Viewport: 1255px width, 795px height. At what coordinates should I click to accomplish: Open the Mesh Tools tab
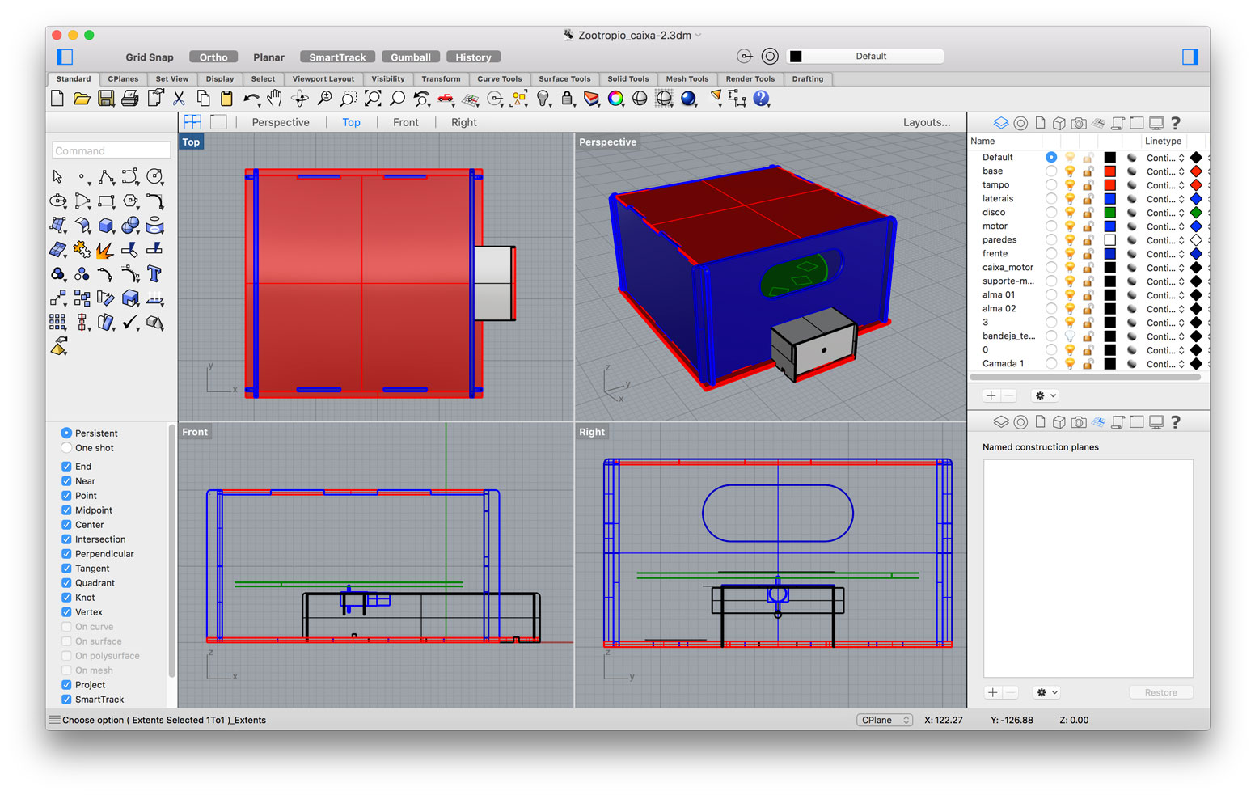(687, 79)
